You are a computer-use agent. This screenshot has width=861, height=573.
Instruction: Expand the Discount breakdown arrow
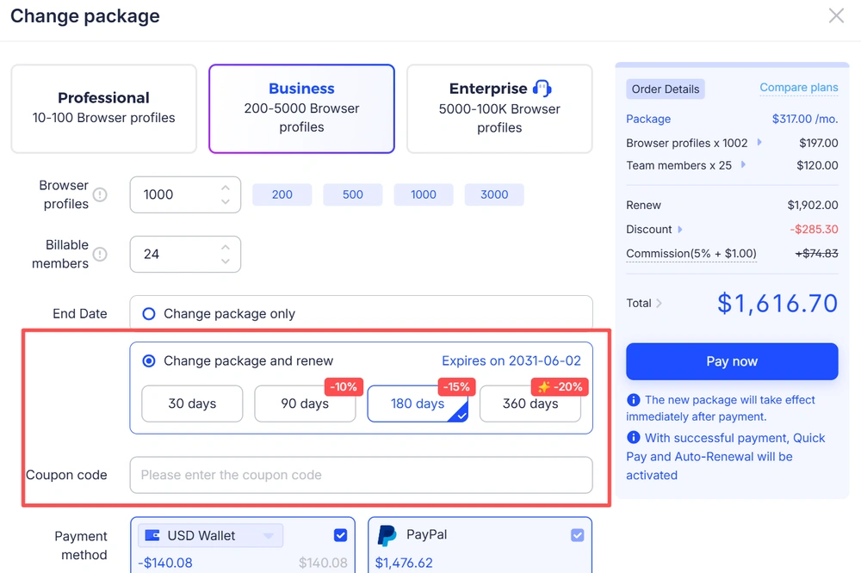coord(680,230)
